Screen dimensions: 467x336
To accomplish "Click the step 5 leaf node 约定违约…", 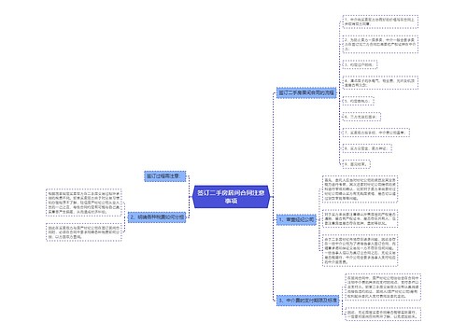I will point(358,101).
